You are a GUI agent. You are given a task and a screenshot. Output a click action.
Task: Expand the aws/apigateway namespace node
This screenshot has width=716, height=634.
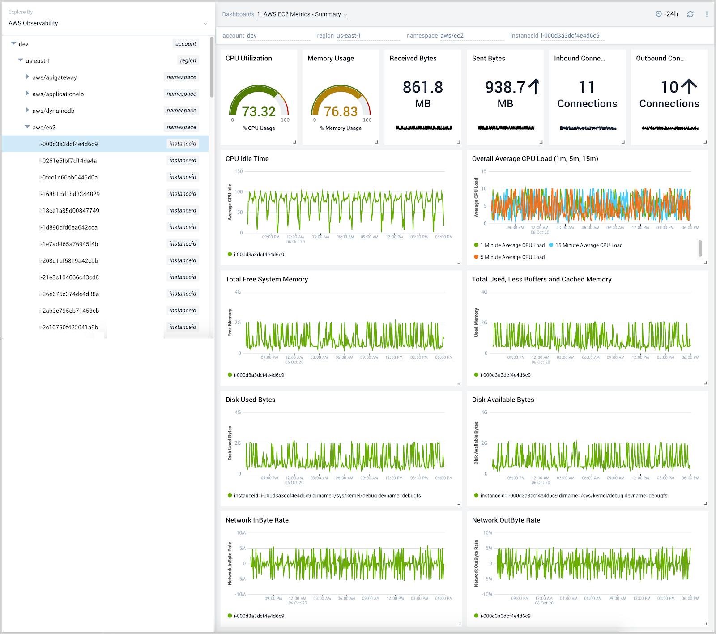tap(27, 77)
